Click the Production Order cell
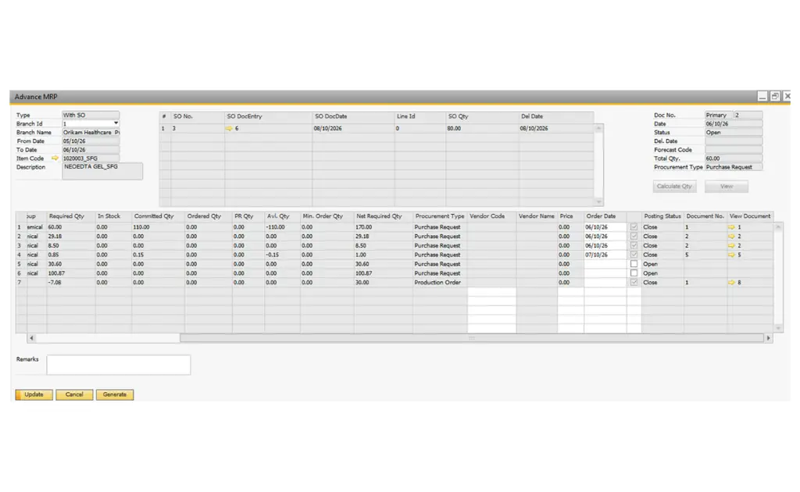Image resolution: width=800 pixels, height=492 pixels. tap(440, 282)
